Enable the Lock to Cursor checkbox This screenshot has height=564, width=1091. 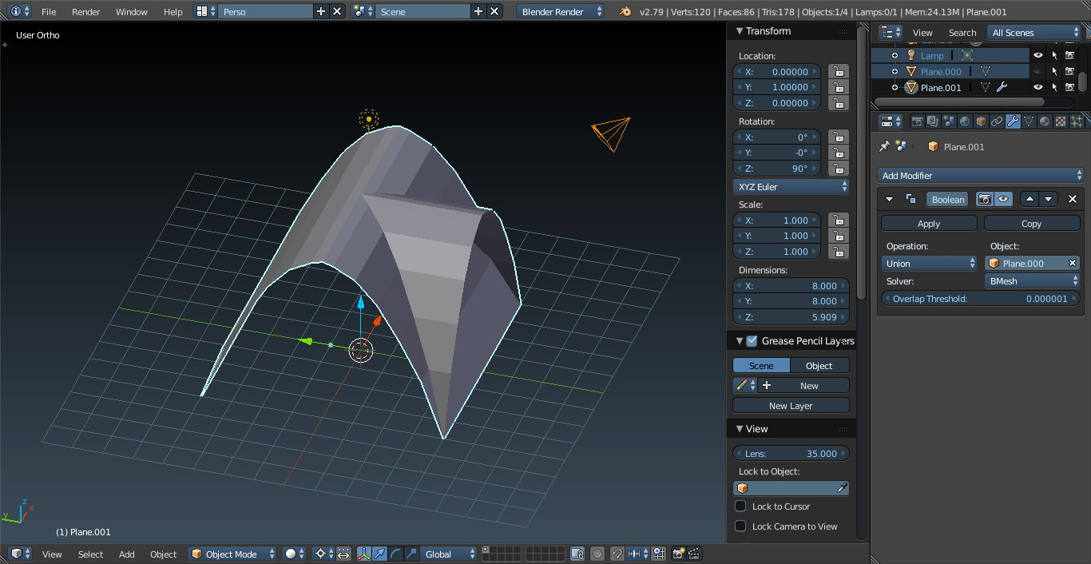(x=740, y=506)
